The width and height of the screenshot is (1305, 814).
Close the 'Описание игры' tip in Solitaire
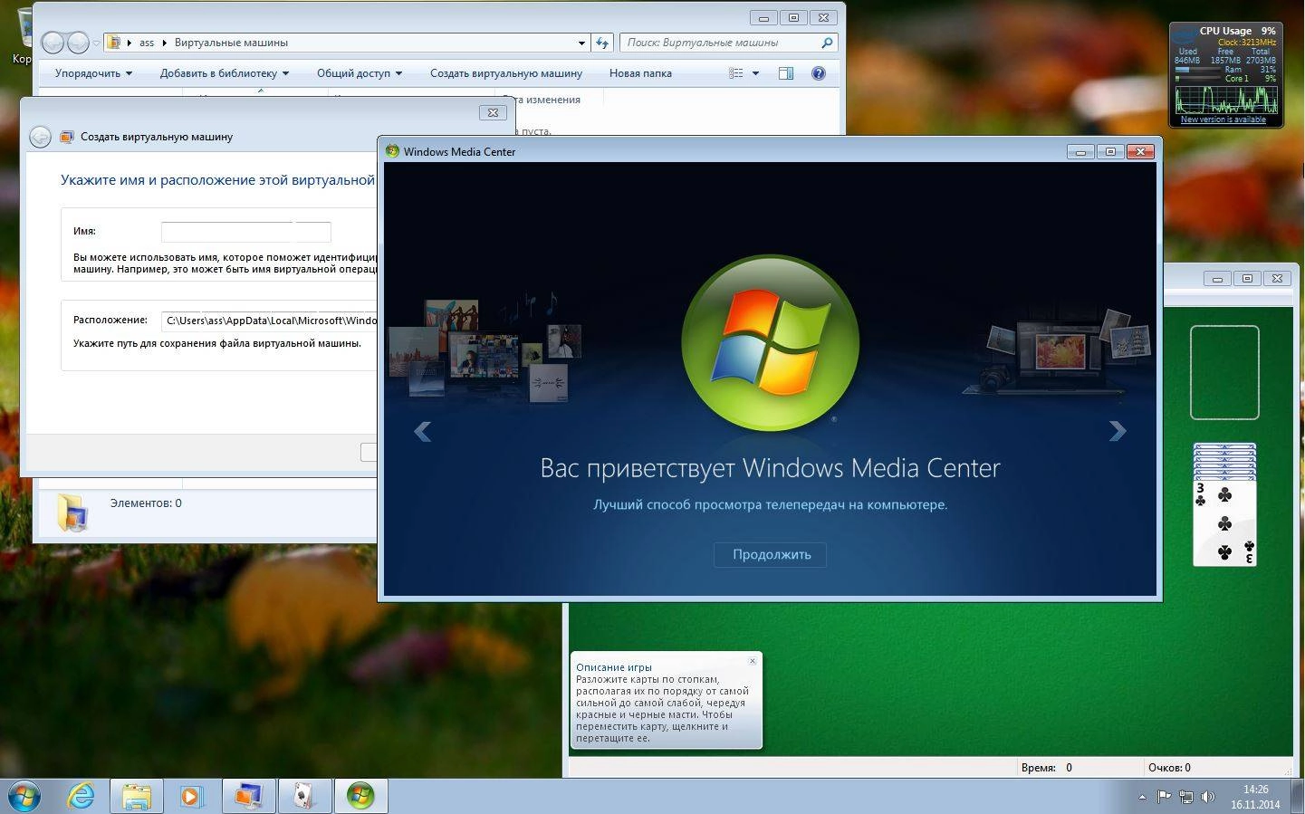[x=753, y=661]
